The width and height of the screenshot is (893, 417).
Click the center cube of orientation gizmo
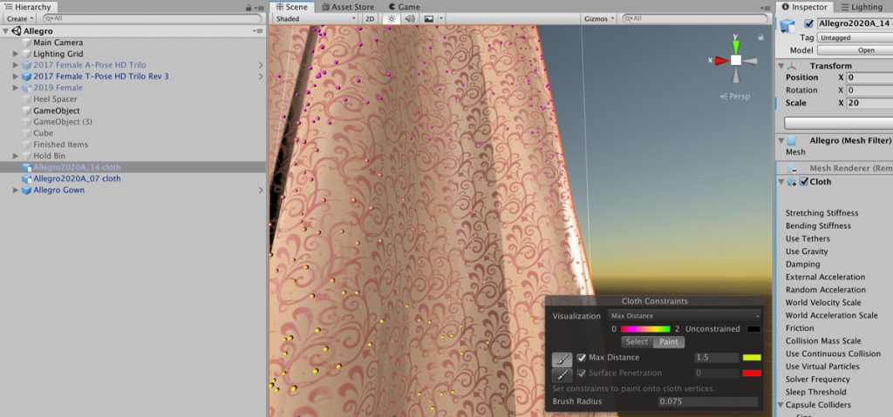[736, 60]
